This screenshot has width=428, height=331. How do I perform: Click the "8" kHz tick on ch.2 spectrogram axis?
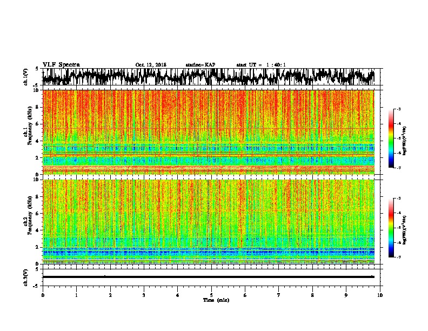(x=38, y=197)
